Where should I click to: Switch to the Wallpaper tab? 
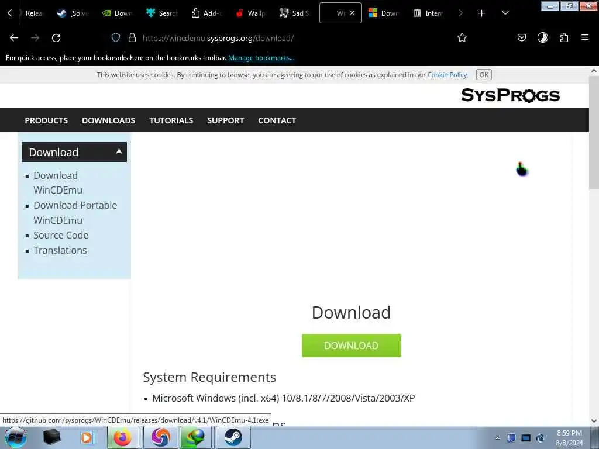click(x=250, y=13)
